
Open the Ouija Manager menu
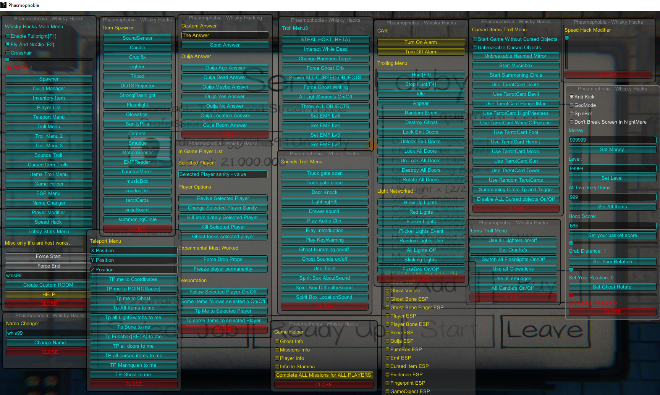tap(49, 89)
